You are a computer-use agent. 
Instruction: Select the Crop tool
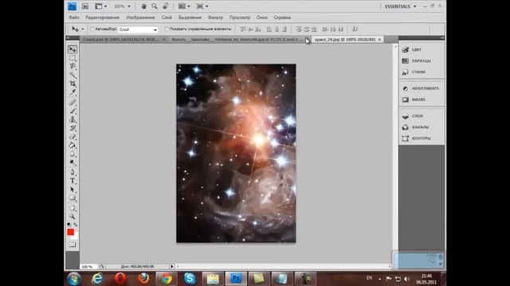point(73,83)
